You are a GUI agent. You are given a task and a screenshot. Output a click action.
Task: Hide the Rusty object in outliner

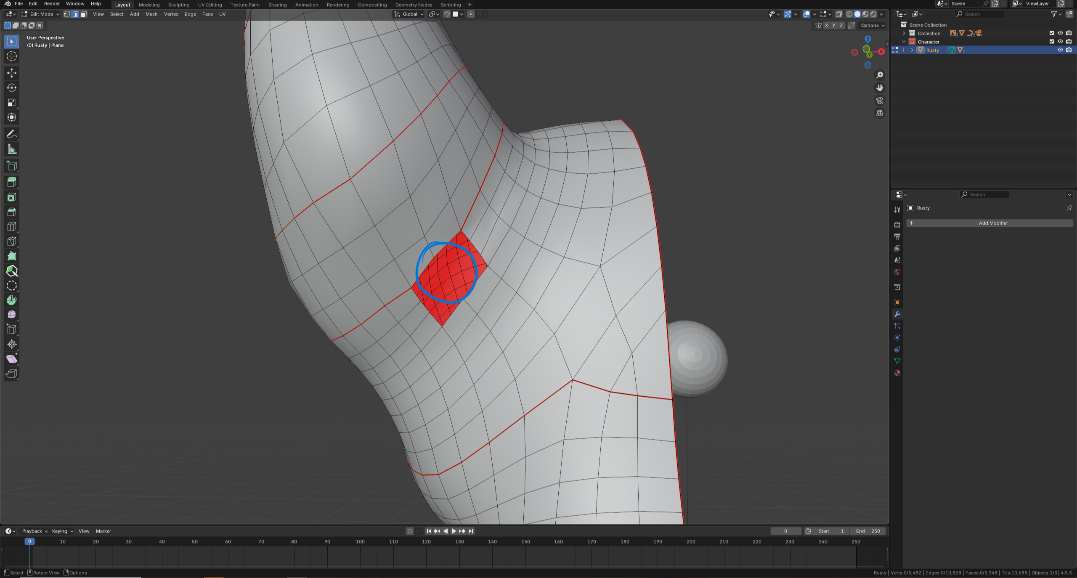1060,50
